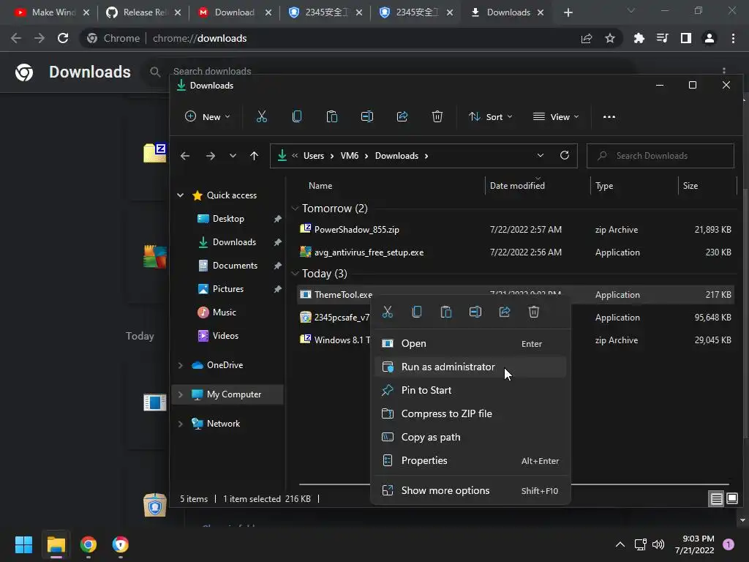Open the See more ellipsis in Explorer toolbar
The image size is (749, 562).
[609, 116]
